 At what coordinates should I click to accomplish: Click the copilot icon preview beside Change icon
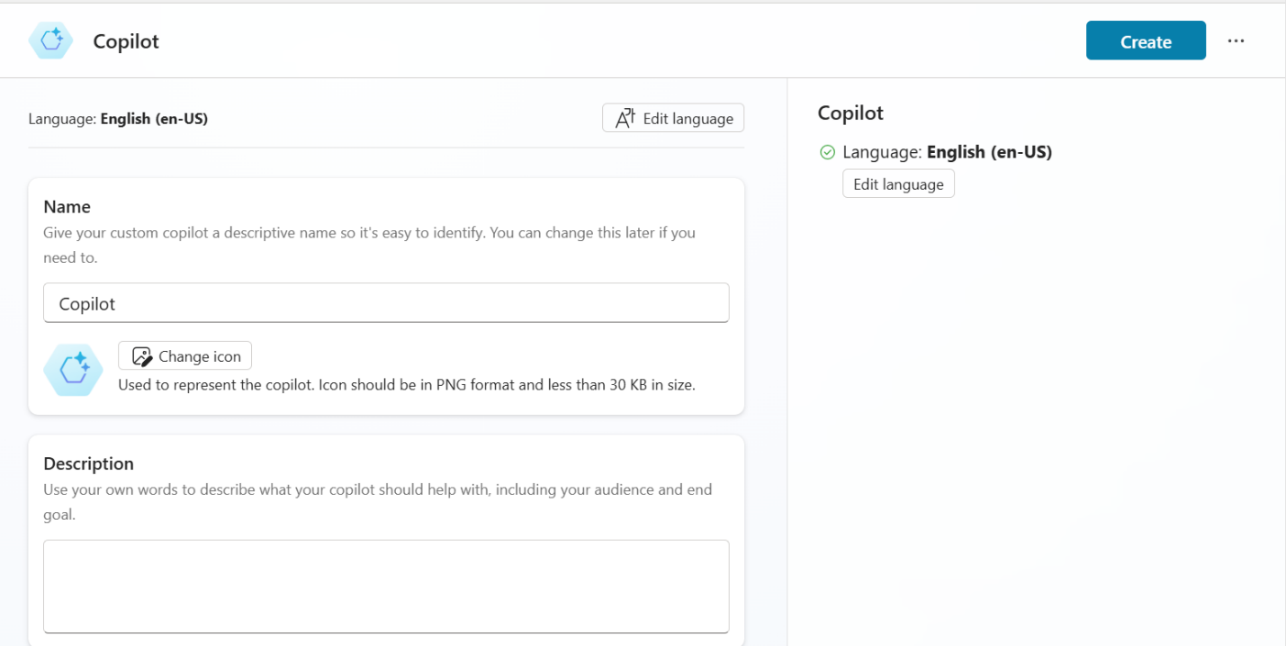tap(73, 370)
